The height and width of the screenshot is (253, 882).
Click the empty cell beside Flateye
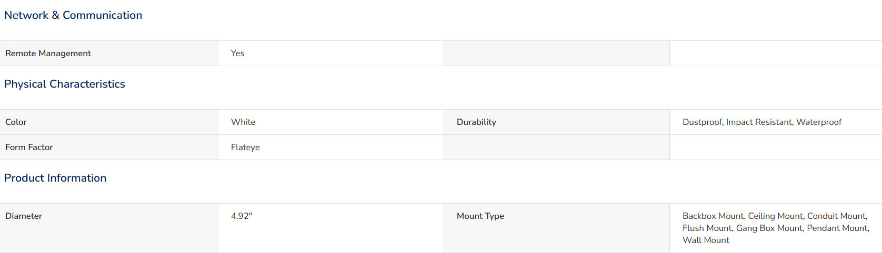coord(557,147)
